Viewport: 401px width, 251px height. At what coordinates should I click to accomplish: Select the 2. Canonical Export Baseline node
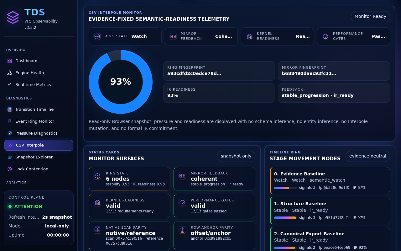click(330, 239)
